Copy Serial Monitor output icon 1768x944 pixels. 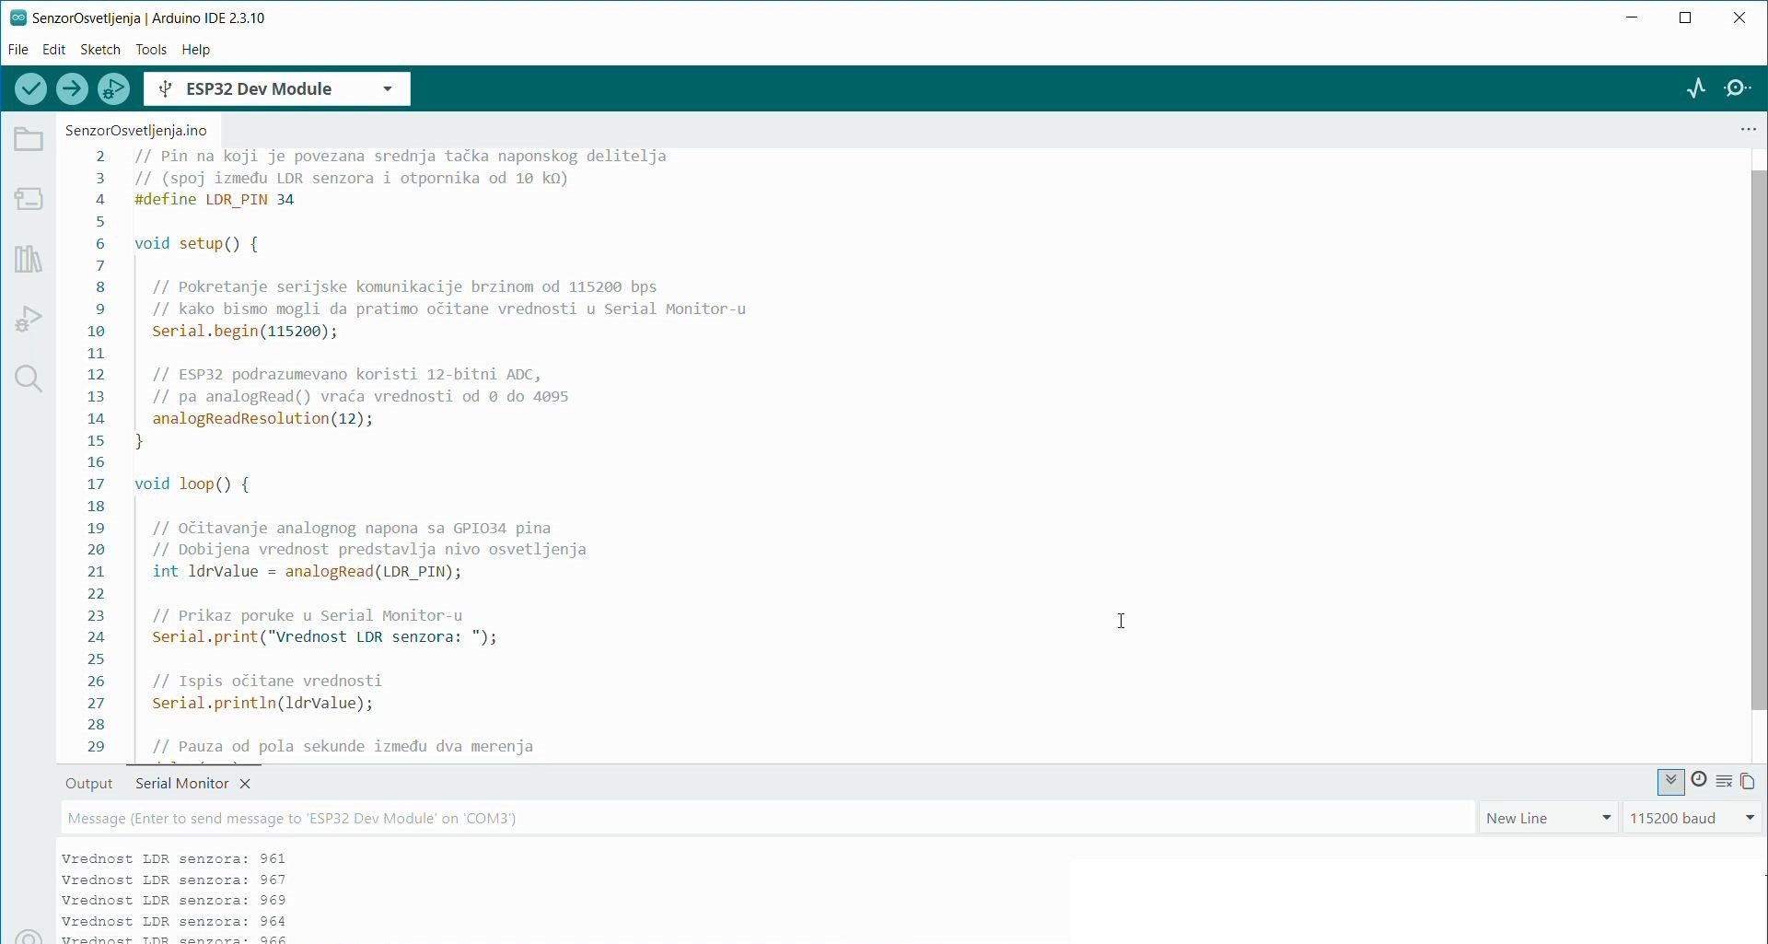(1750, 783)
